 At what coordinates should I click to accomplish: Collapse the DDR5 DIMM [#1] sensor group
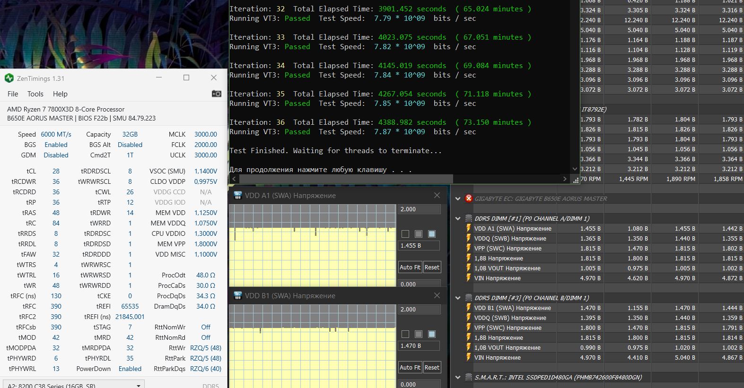tap(458, 218)
